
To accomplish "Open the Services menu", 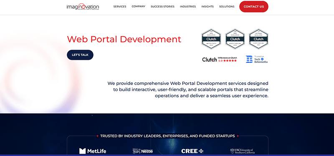I will click(x=120, y=7).
